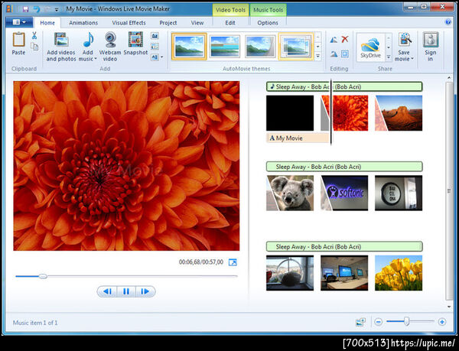Expand the AutoMovie themes gallery
Viewport: 459px width, 351px height.
[x=318, y=56]
